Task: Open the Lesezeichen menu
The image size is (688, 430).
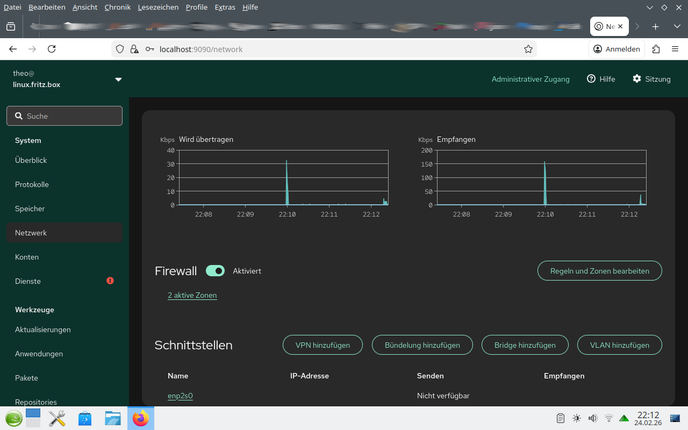Action: [x=157, y=7]
